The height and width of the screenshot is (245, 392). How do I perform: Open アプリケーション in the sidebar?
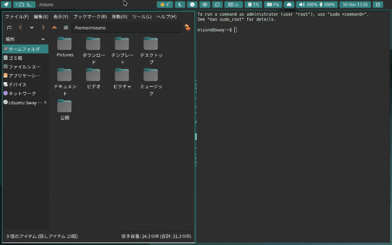[x=25, y=75]
